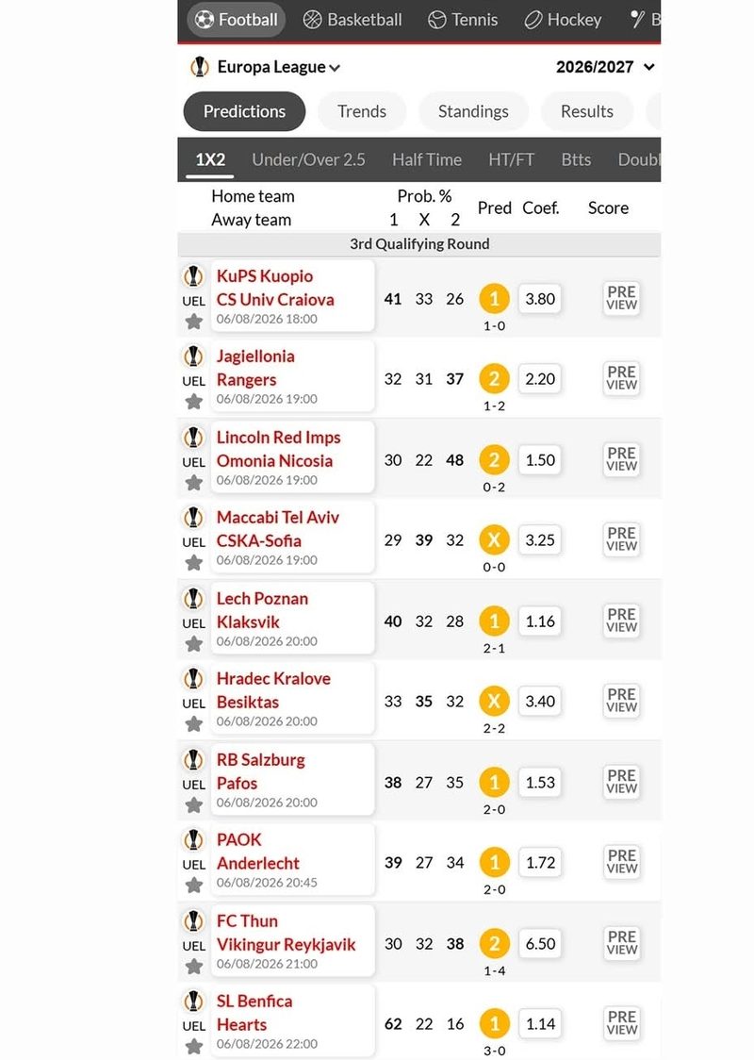This screenshot has width=754, height=1060.
Task: Star the SL Benfica vs Hearts match
Action: click(x=194, y=1047)
